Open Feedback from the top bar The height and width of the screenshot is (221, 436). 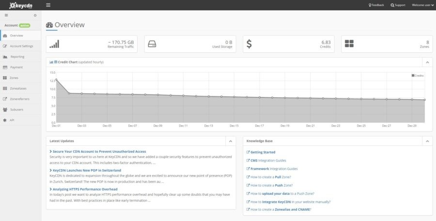376,5
